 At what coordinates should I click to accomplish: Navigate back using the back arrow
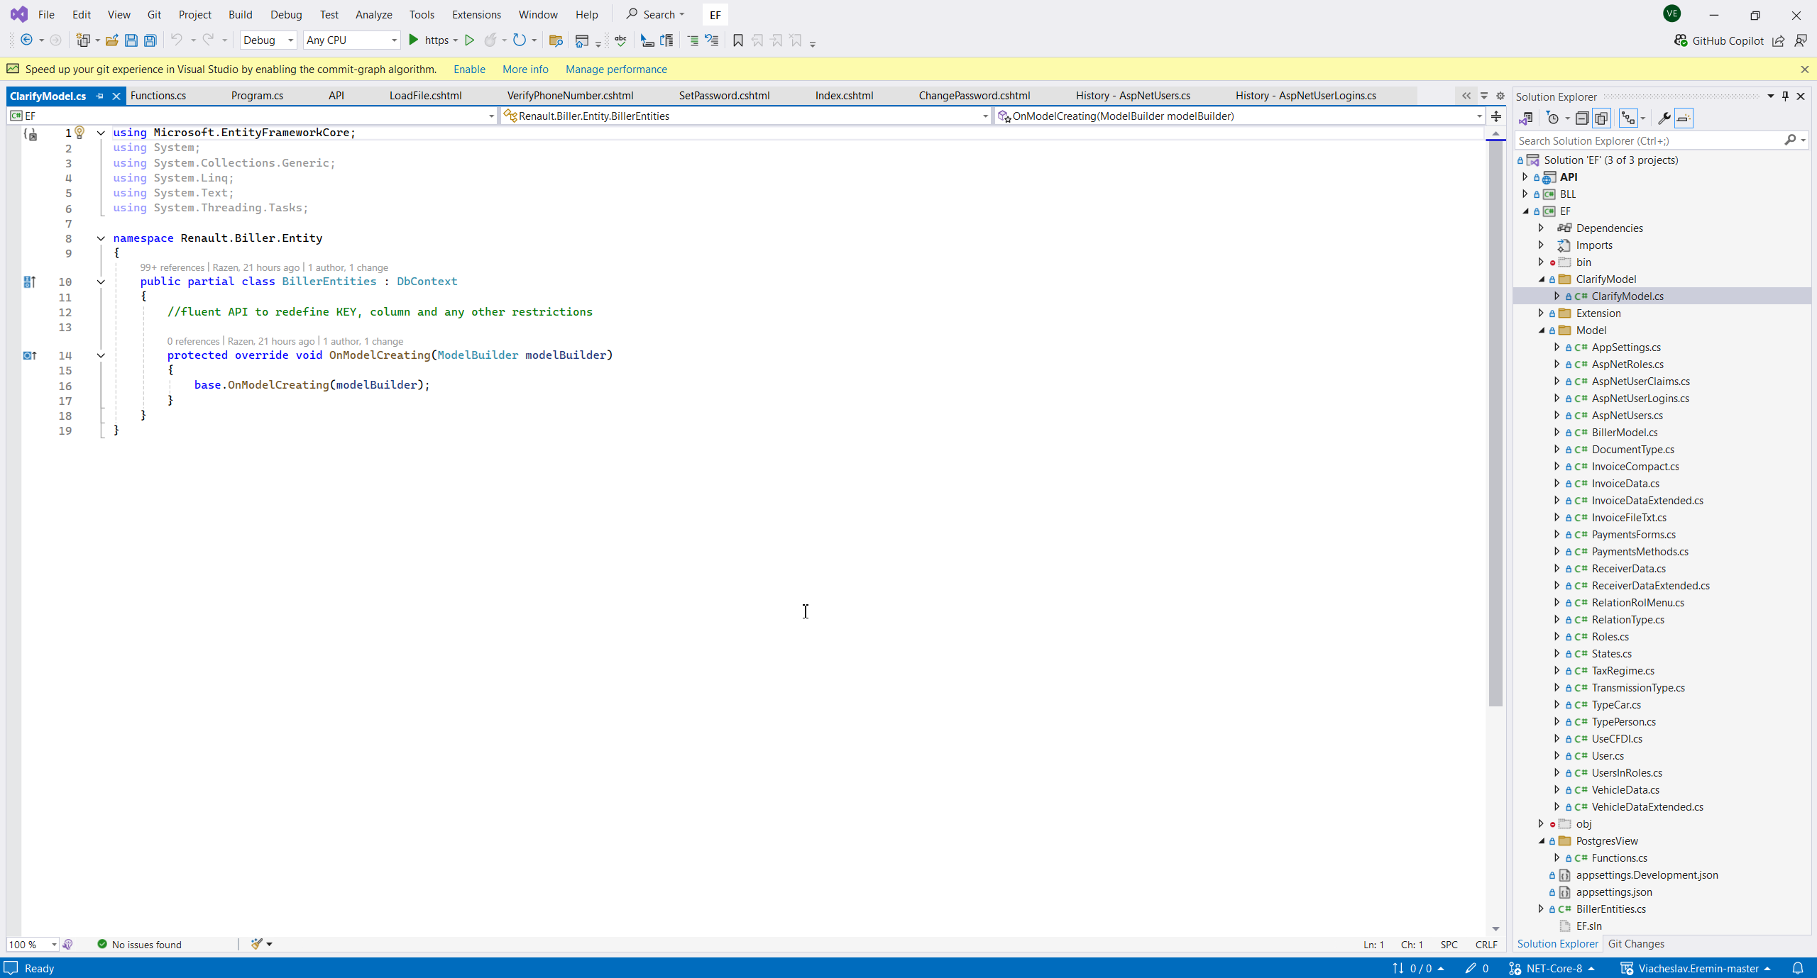click(27, 40)
